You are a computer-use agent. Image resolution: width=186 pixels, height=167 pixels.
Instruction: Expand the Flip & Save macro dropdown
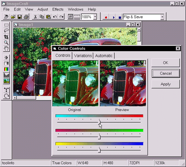coord(162,17)
